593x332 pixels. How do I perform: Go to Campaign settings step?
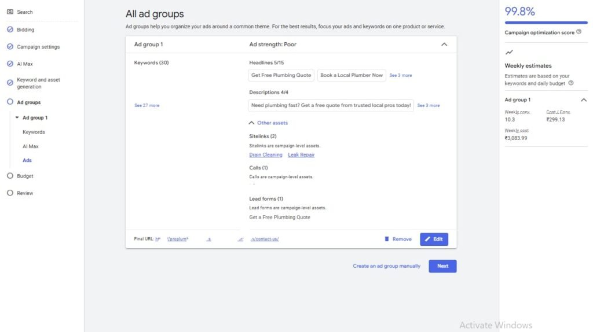coord(38,47)
